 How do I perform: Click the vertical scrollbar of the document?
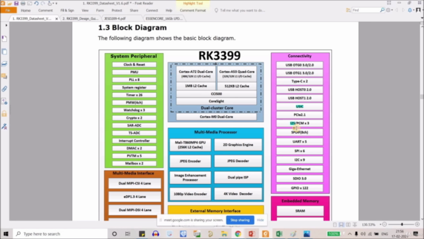421,97
